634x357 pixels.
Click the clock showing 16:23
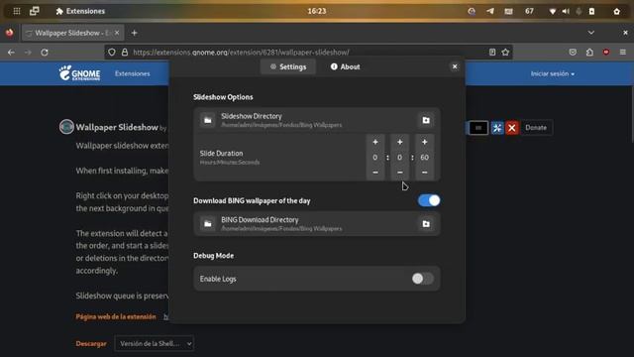[x=317, y=11]
